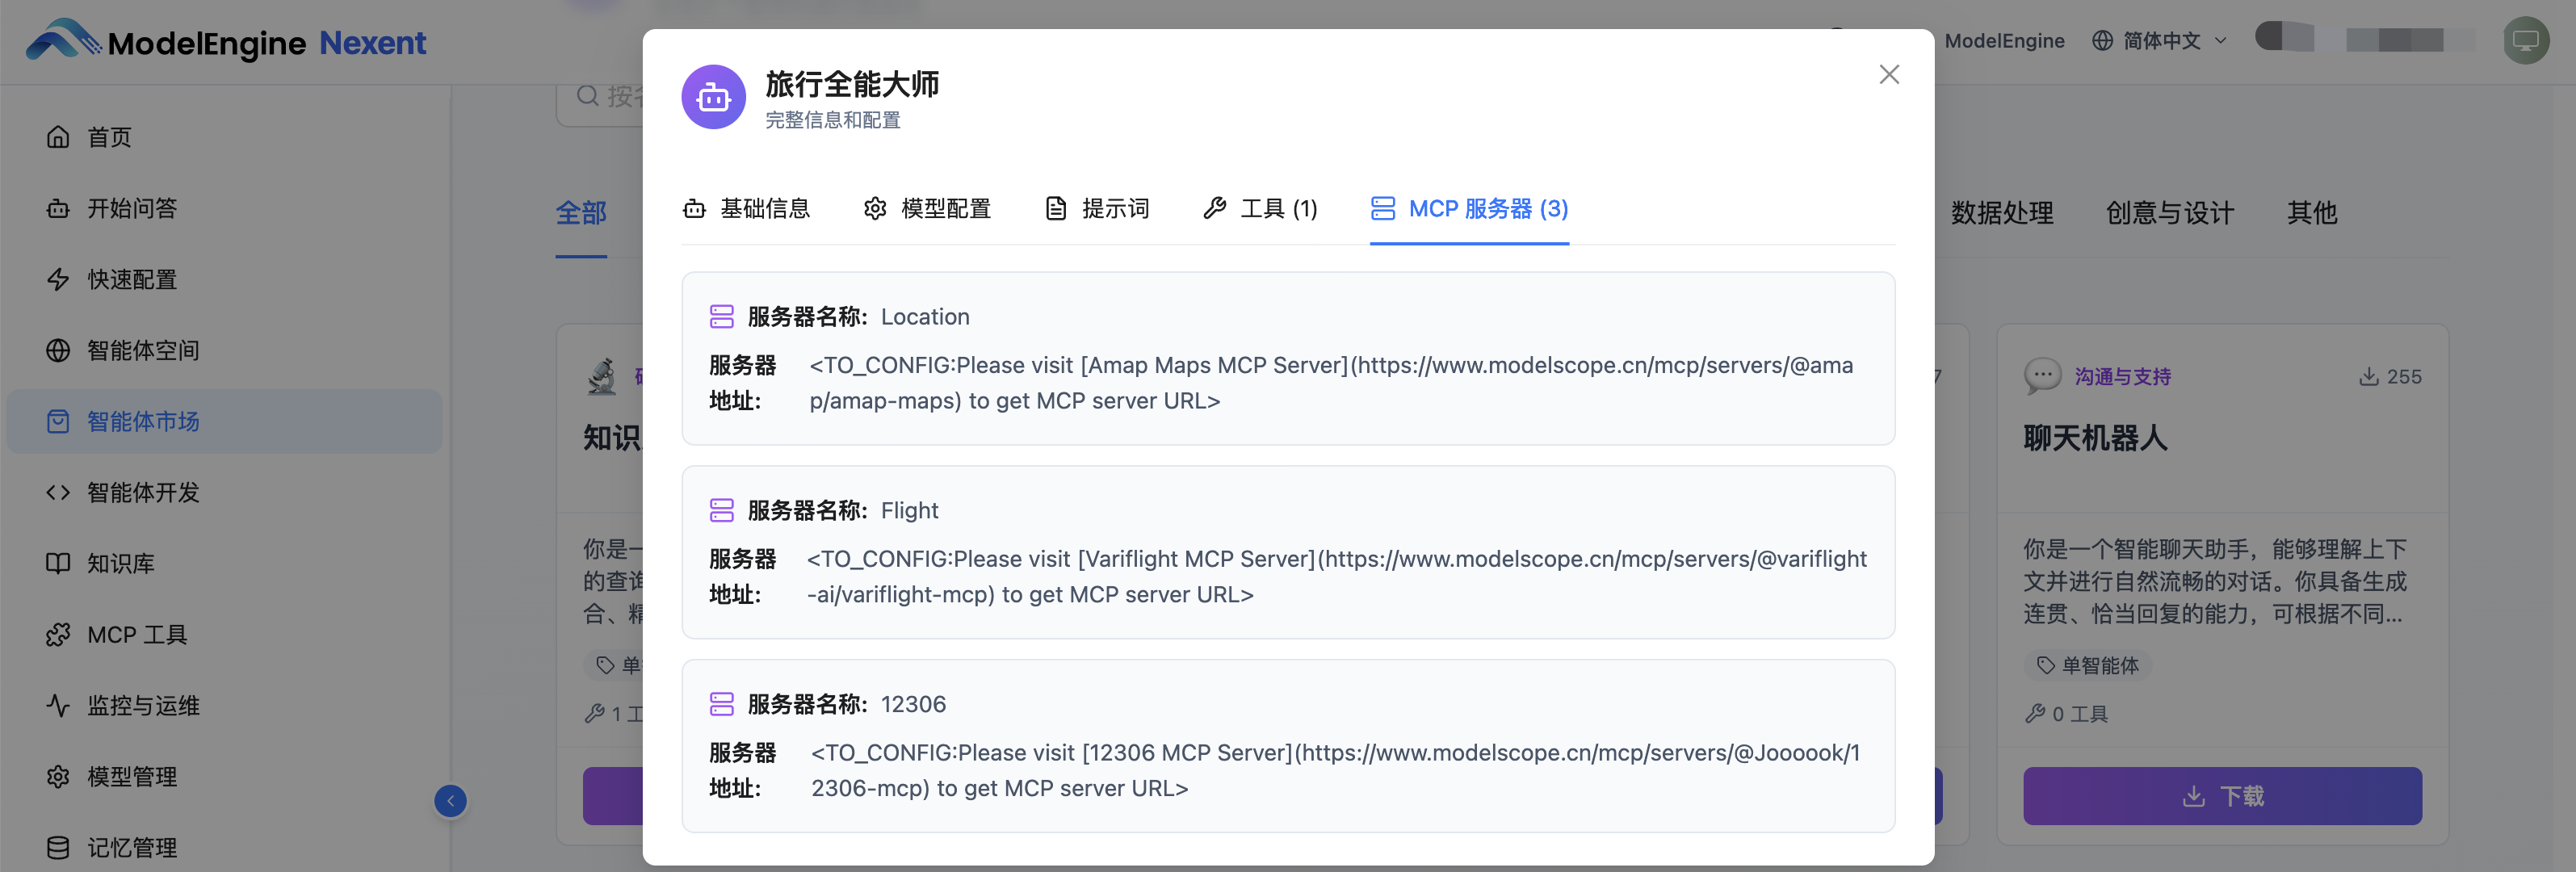
Task: Open the 模型管理 sidebar item
Action: click(131, 776)
